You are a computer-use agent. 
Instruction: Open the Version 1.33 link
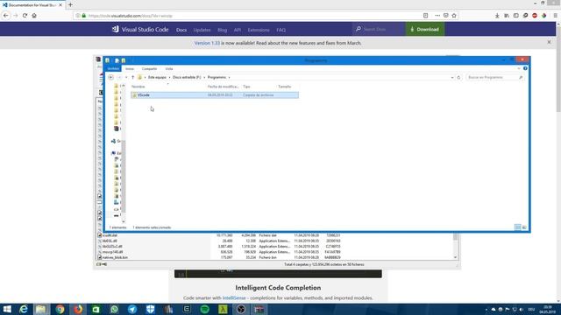(x=207, y=43)
